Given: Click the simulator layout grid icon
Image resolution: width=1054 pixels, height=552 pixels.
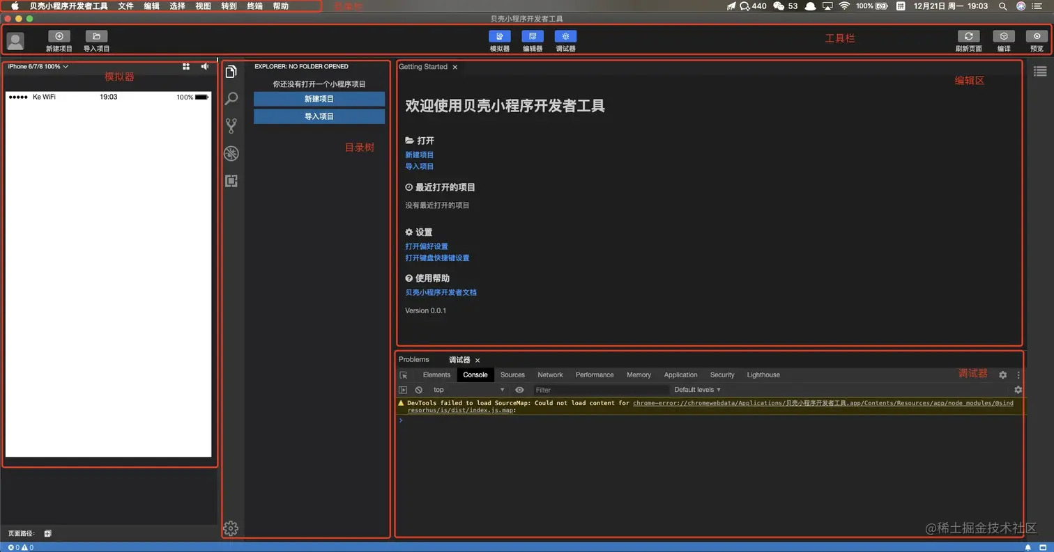Looking at the screenshot, I should click(186, 66).
